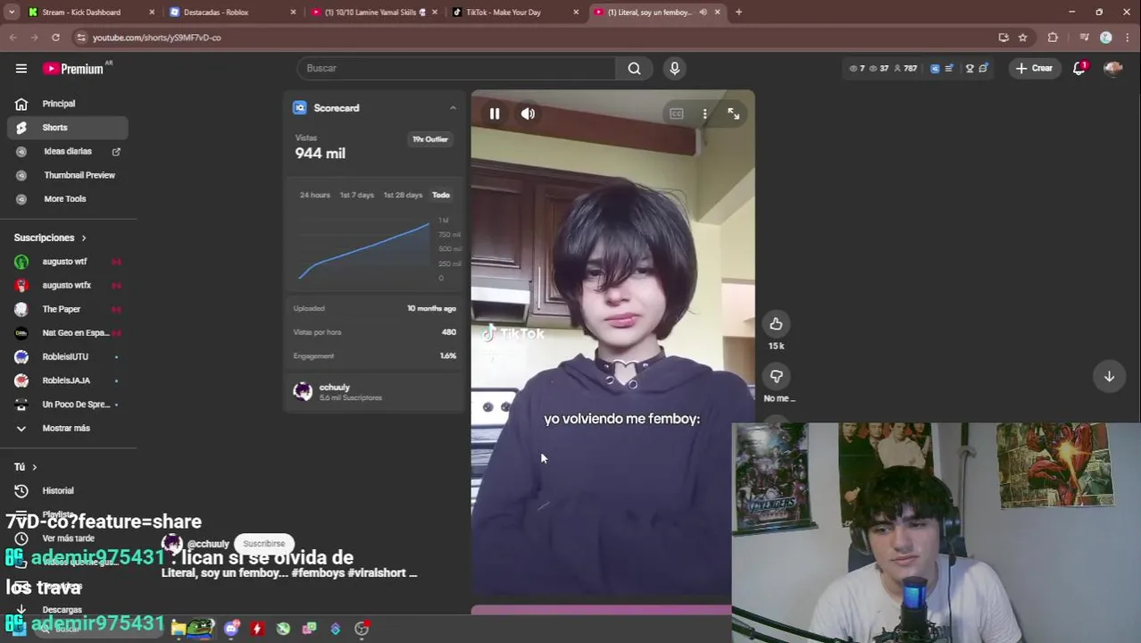Viewport: 1141px width, 643px height.
Task: Open the browser media controls icon
Action: click(x=1084, y=38)
